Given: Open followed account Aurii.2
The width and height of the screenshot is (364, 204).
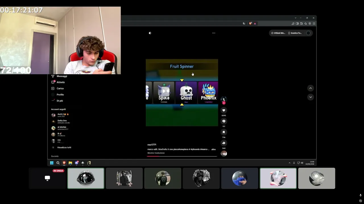Looking at the screenshot, I should pos(60,115).
